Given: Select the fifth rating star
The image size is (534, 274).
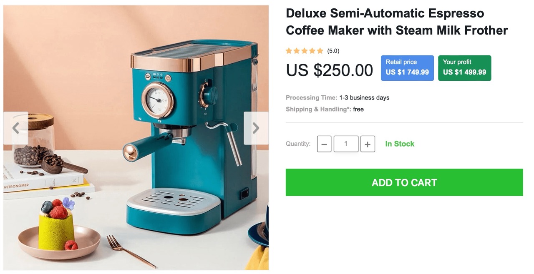Looking at the screenshot, I should (x=320, y=51).
